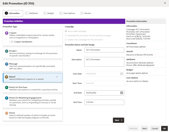Click the purple Coupon promotion type icon
The height and width of the screenshot is (132, 169).
[x=7, y=33]
